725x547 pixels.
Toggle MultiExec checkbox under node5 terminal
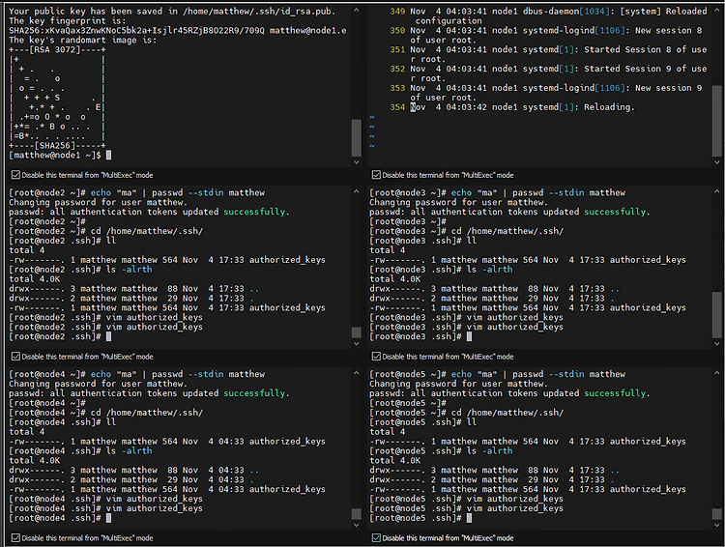point(376,537)
